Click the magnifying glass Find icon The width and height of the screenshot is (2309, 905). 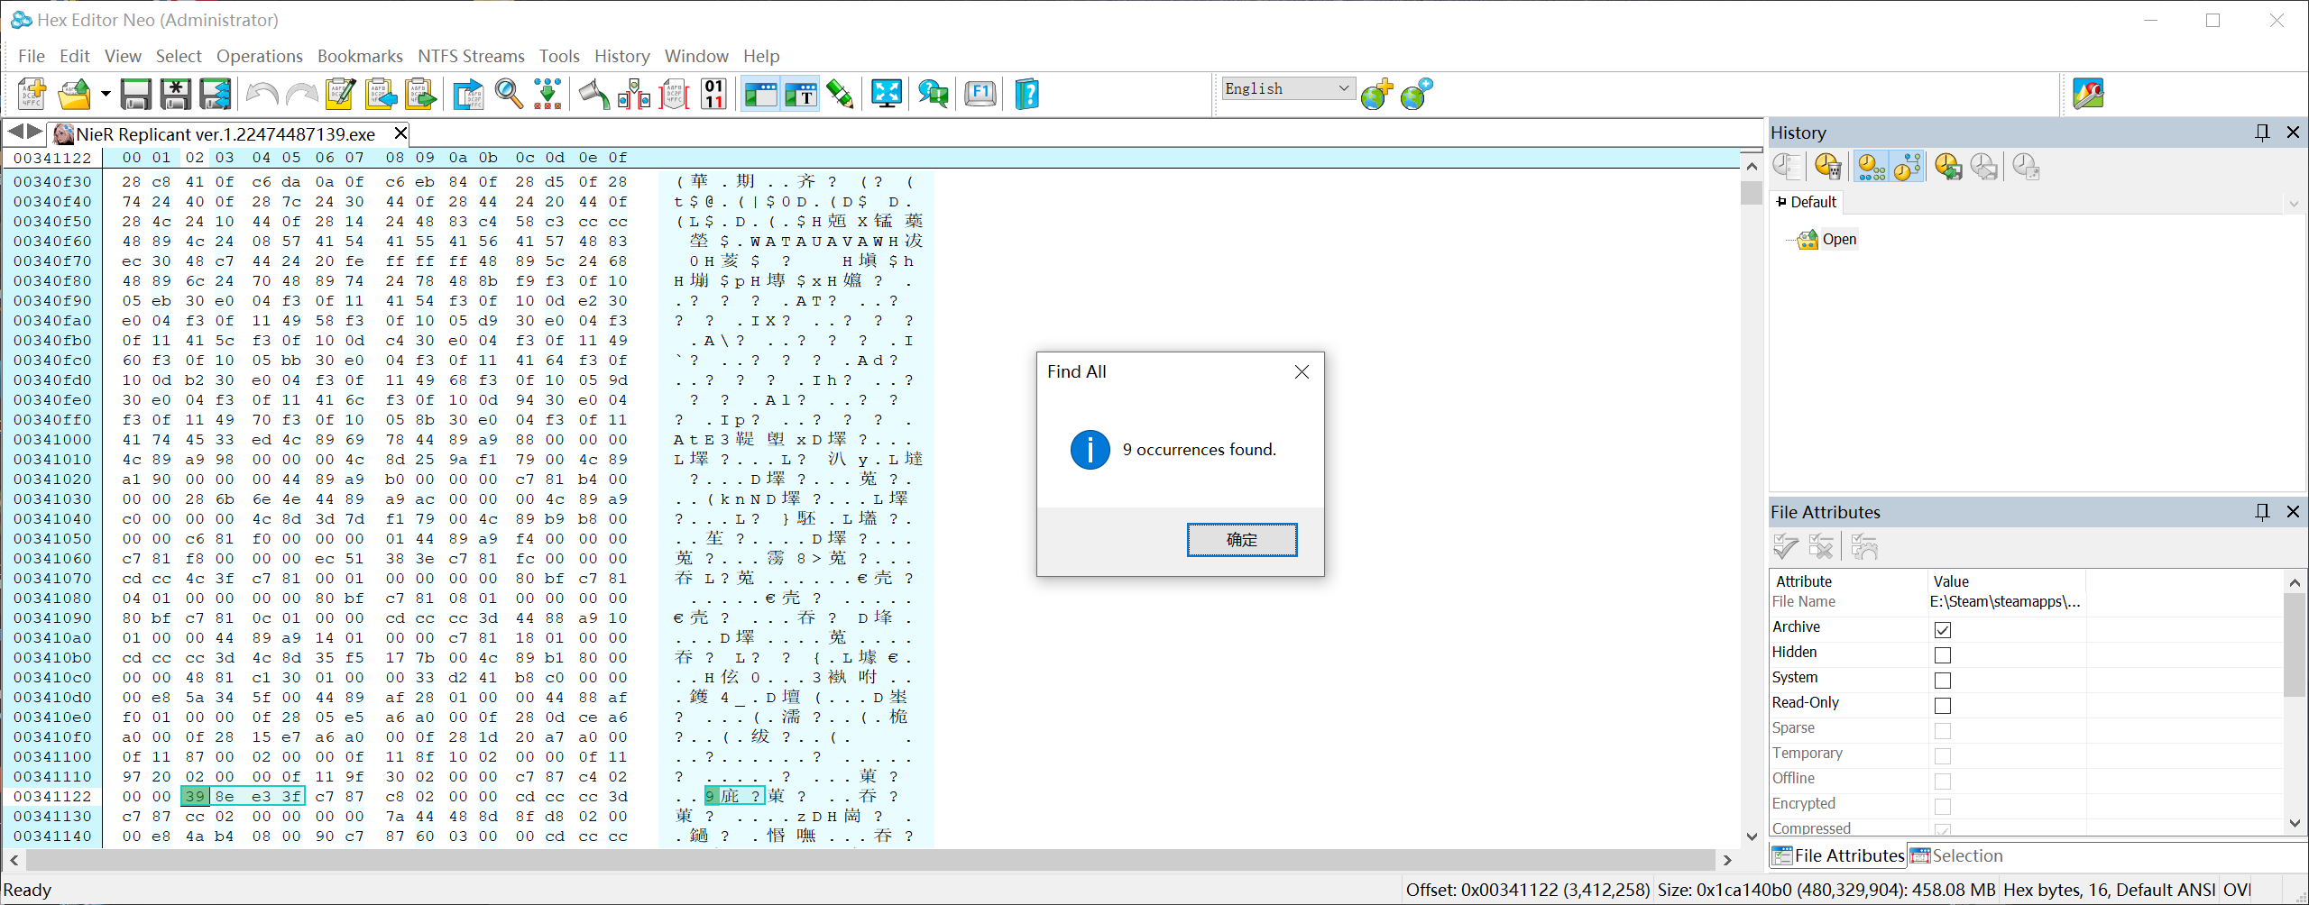point(509,94)
